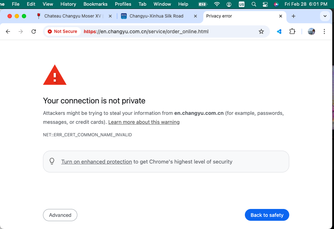Image resolution: width=334 pixels, height=229 pixels.
Task: Open a new tab with plus icon
Action: (x=294, y=16)
